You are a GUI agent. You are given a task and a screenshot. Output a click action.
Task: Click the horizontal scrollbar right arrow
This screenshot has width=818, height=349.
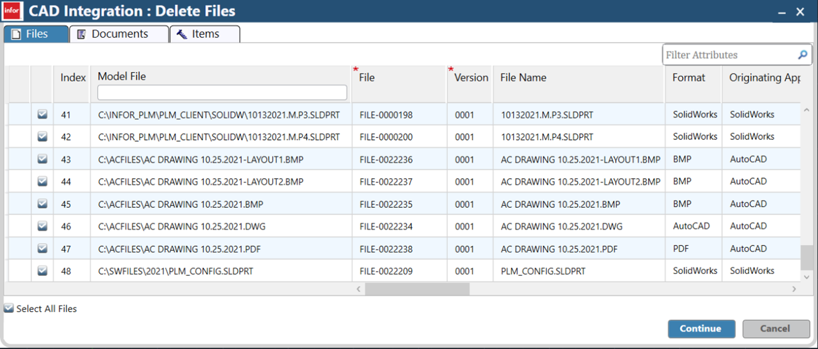794,289
